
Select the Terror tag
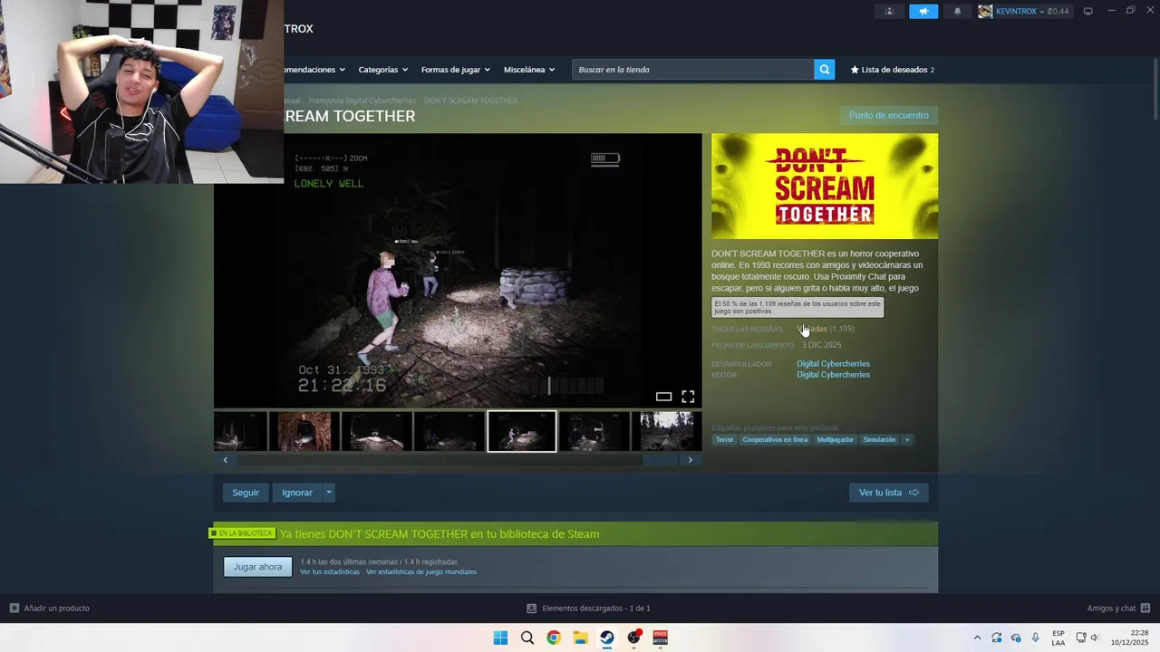coord(724,440)
